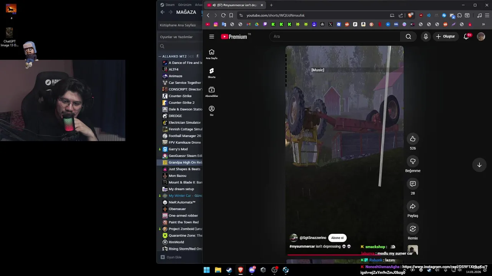
Task: Dislike the short via Beğenme thumbs-down
Action: tap(412, 161)
